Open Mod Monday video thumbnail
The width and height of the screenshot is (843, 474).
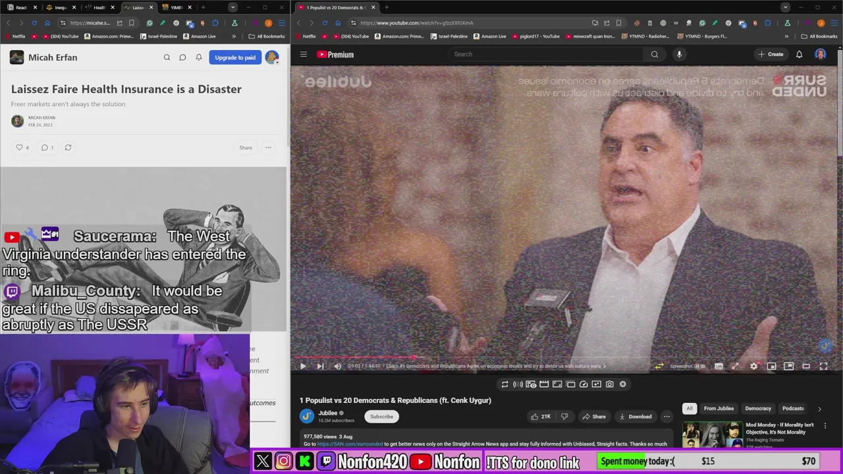point(712,434)
